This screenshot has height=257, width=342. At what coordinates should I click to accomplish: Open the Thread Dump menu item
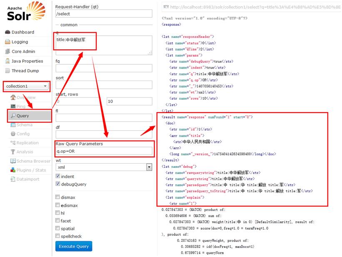tap(25, 71)
